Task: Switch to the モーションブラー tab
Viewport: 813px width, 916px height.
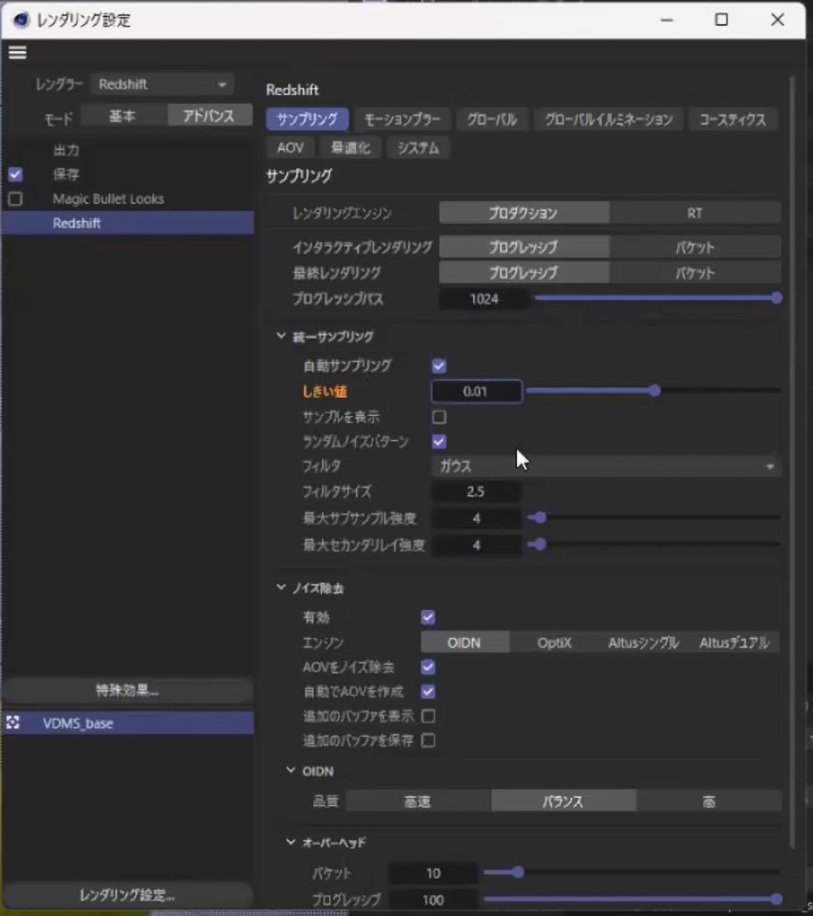Action: [402, 120]
